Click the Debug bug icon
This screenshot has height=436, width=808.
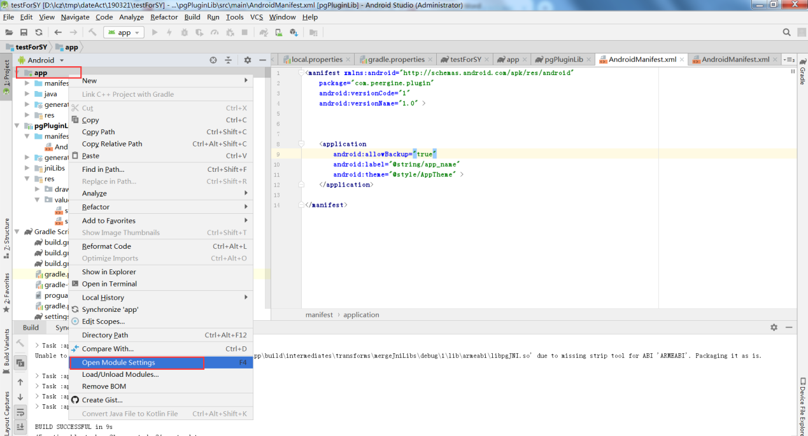(185, 32)
